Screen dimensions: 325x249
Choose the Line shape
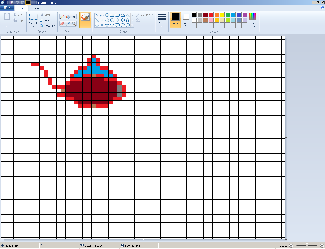97,15
